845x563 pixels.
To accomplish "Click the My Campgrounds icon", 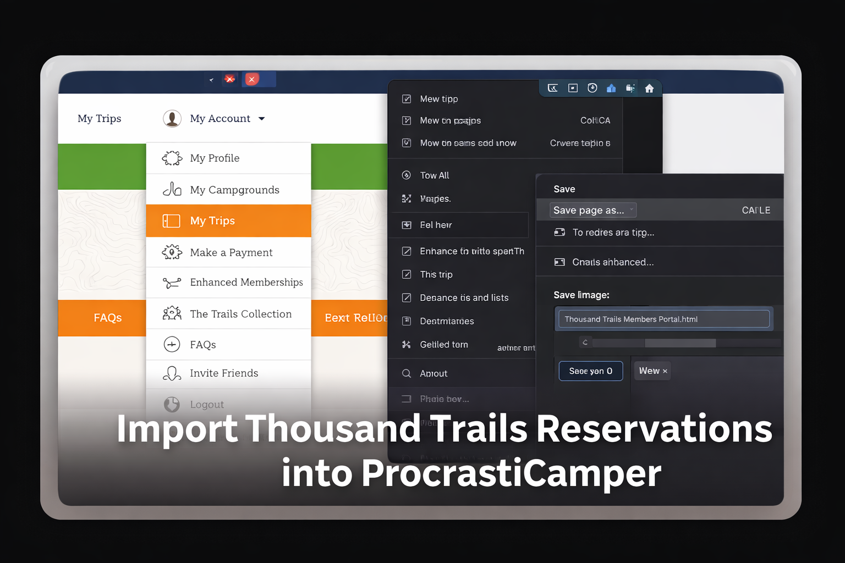I will coord(172,189).
